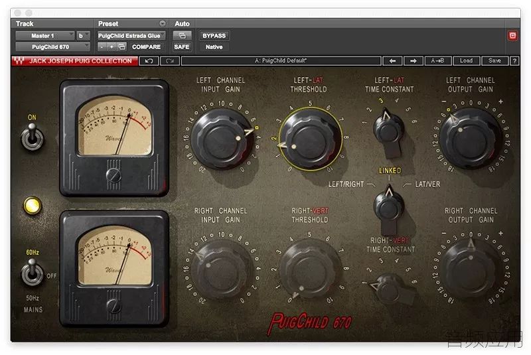Screen dimensions: 531x355
Task: Click the Track header label
Action: point(25,24)
